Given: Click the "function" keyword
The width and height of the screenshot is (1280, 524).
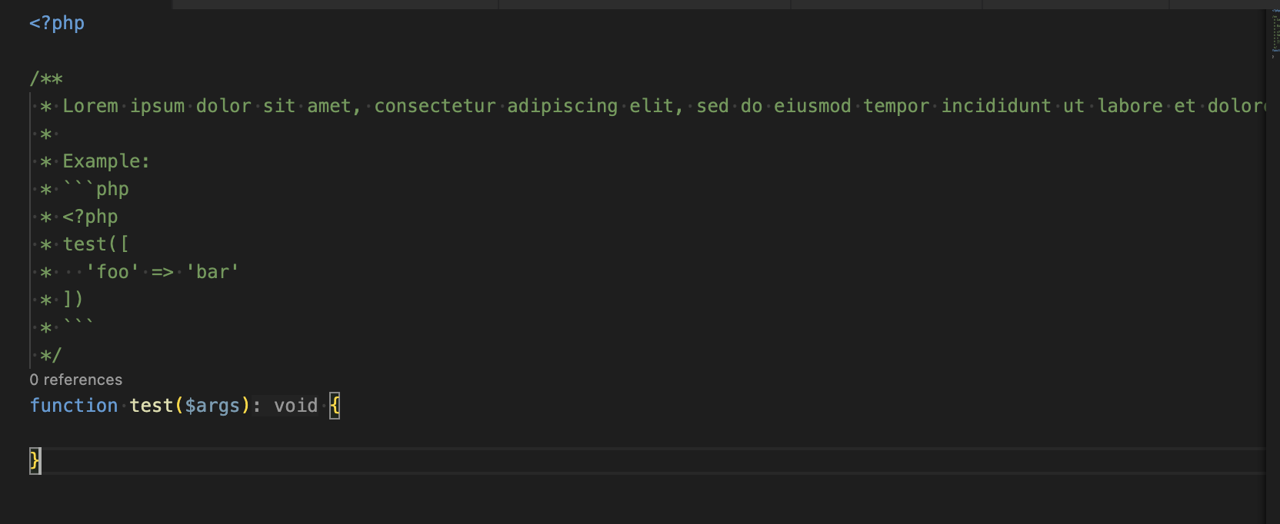Looking at the screenshot, I should click(x=74, y=406).
